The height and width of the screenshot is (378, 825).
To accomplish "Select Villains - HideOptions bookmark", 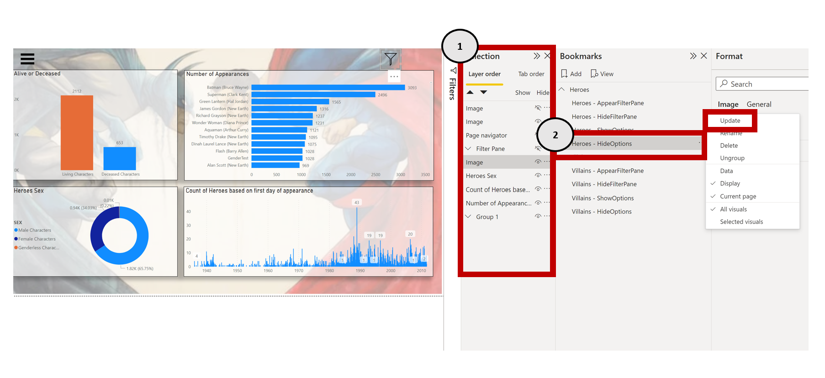I will (602, 211).
